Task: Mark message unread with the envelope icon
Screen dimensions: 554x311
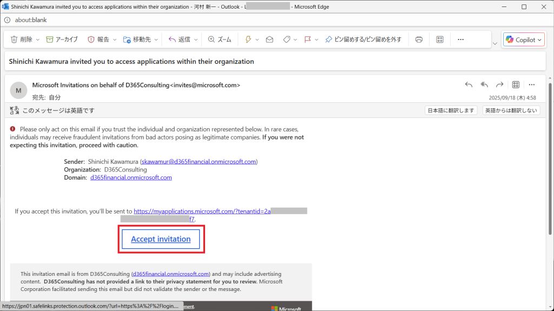Action: click(x=269, y=39)
